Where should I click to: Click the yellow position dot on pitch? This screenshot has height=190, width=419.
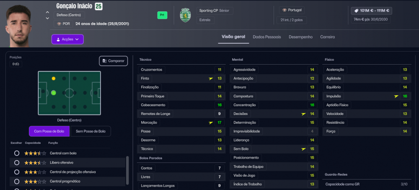(x=54, y=78)
